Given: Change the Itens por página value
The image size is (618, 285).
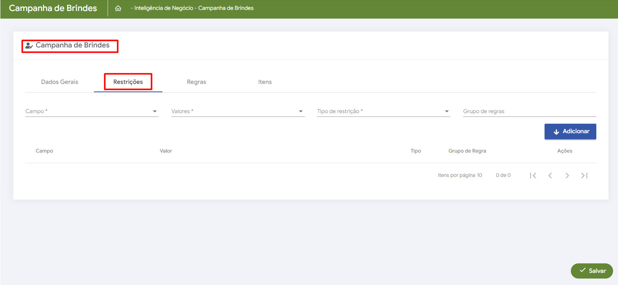Looking at the screenshot, I should pyautogui.click(x=479, y=175).
